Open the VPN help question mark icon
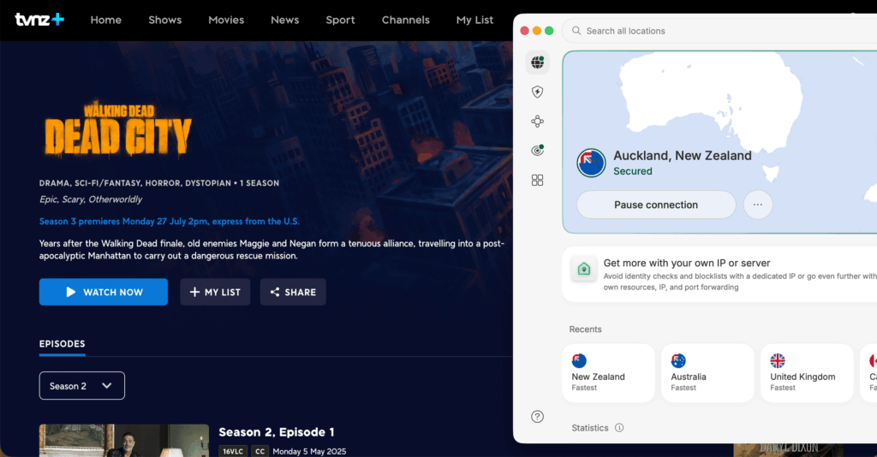Screen dimensions: 877x457 (538, 417)
